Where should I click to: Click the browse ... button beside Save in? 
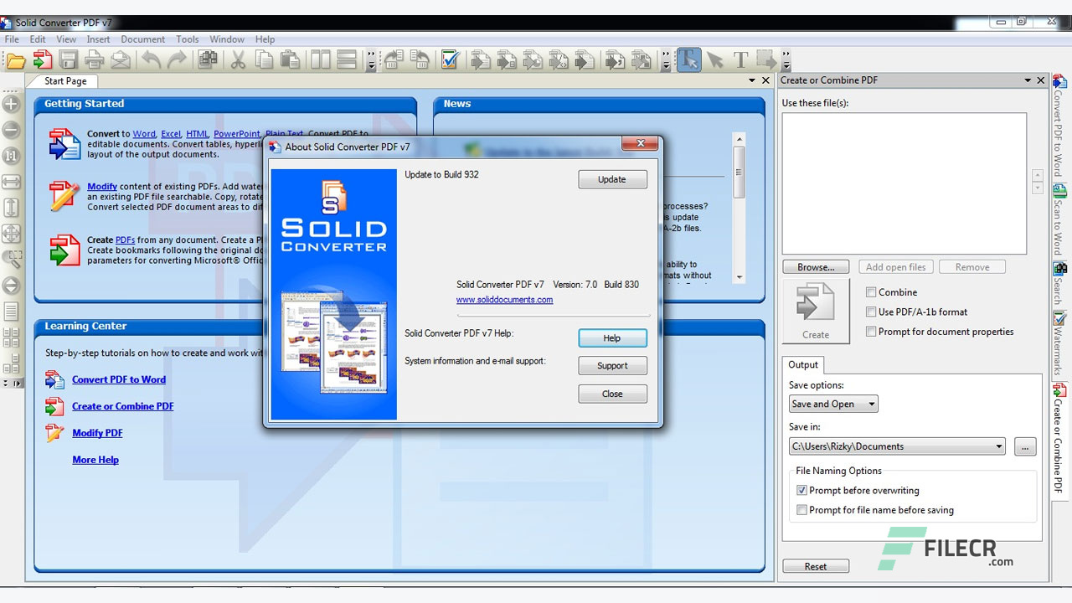click(x=1025, y=446)
